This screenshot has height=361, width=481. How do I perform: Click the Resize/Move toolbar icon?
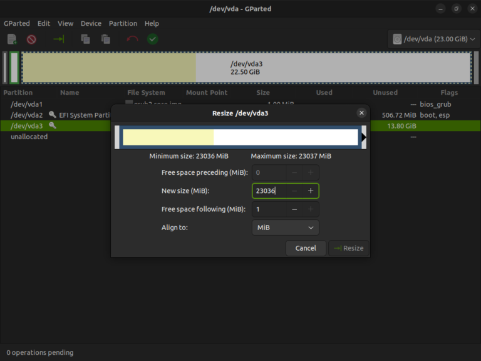[x=59, y=39]
